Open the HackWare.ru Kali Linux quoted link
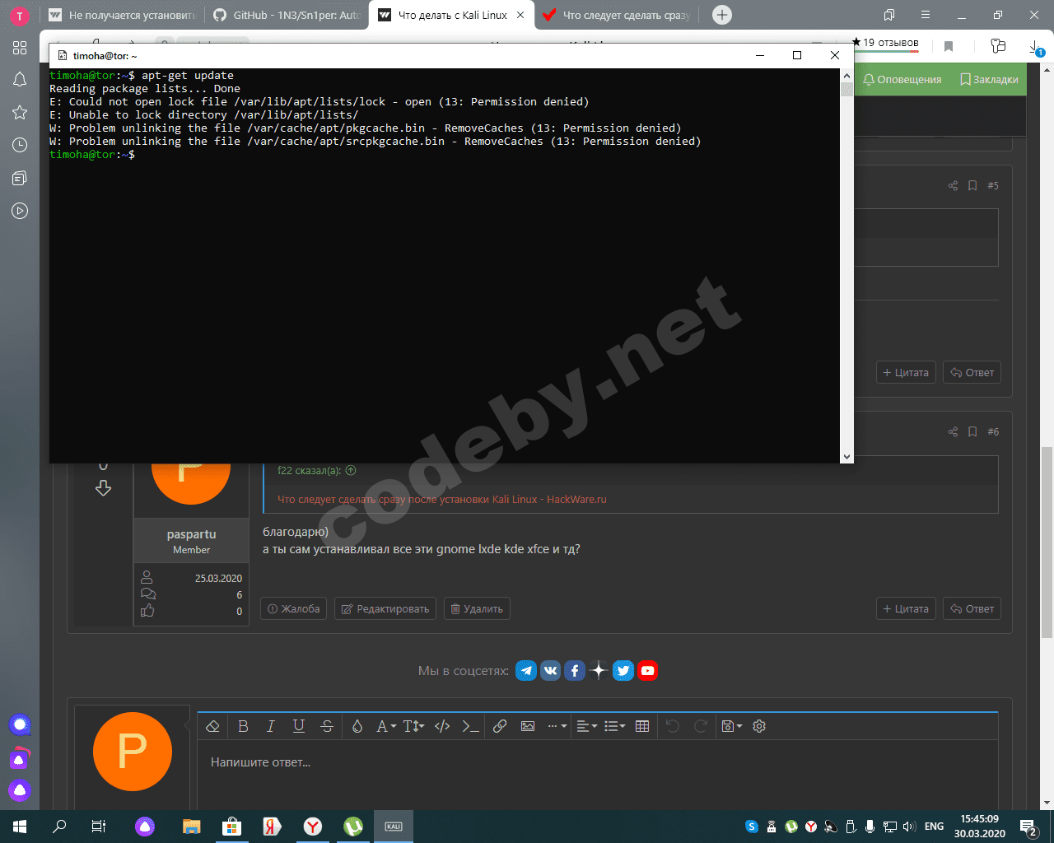This screenshot has width=1054, height=843. 442,500
